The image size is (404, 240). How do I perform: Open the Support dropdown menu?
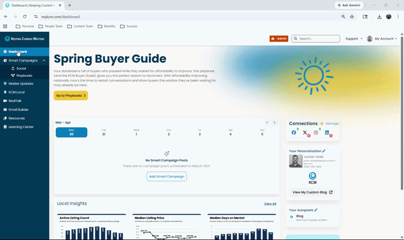[x=354, y=39]
